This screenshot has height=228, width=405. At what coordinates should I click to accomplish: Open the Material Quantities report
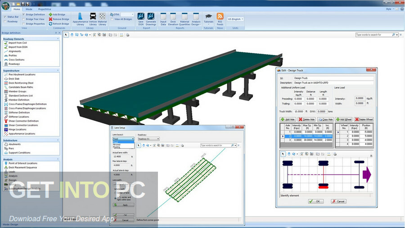click(184, 19)
